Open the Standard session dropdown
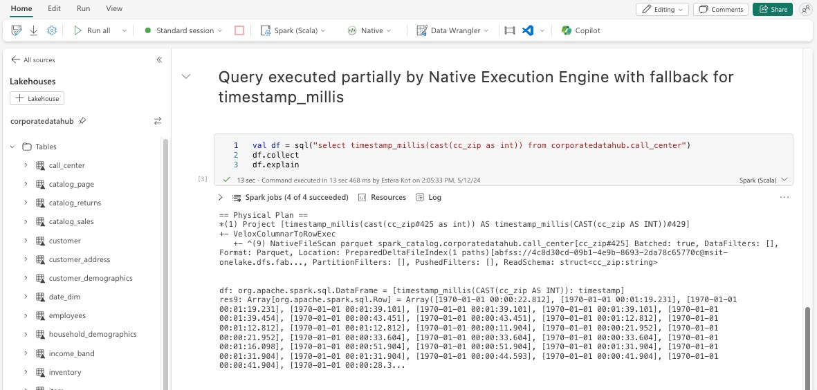Screen dimensions: 817x390 tap(183, 30)
